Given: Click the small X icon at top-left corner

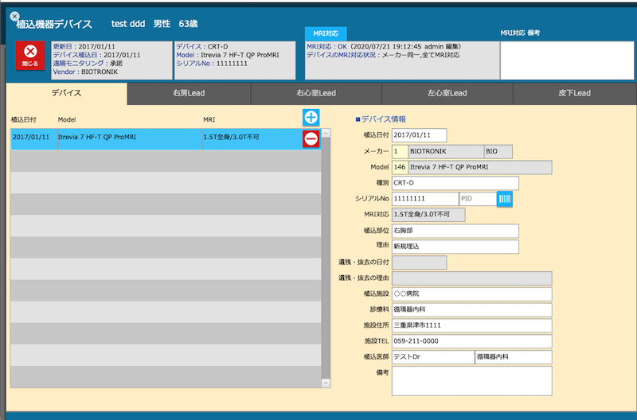Looking at the screenshot, I should [14, 16].
